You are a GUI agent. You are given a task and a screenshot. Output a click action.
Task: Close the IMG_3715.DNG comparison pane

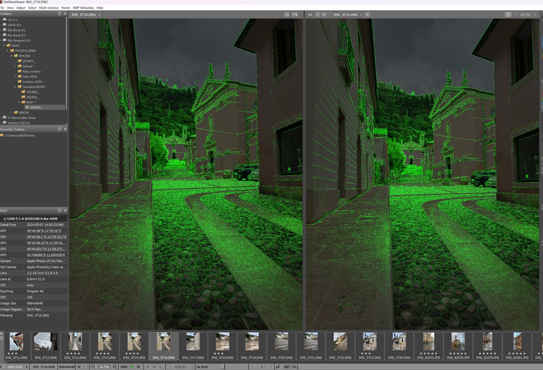coord(367,14)
